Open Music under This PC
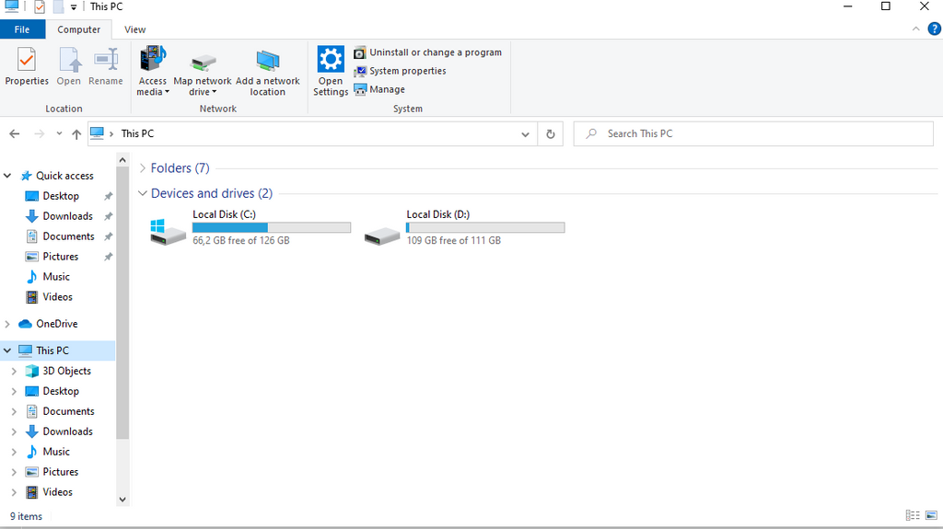 click(x=56, y=452)
